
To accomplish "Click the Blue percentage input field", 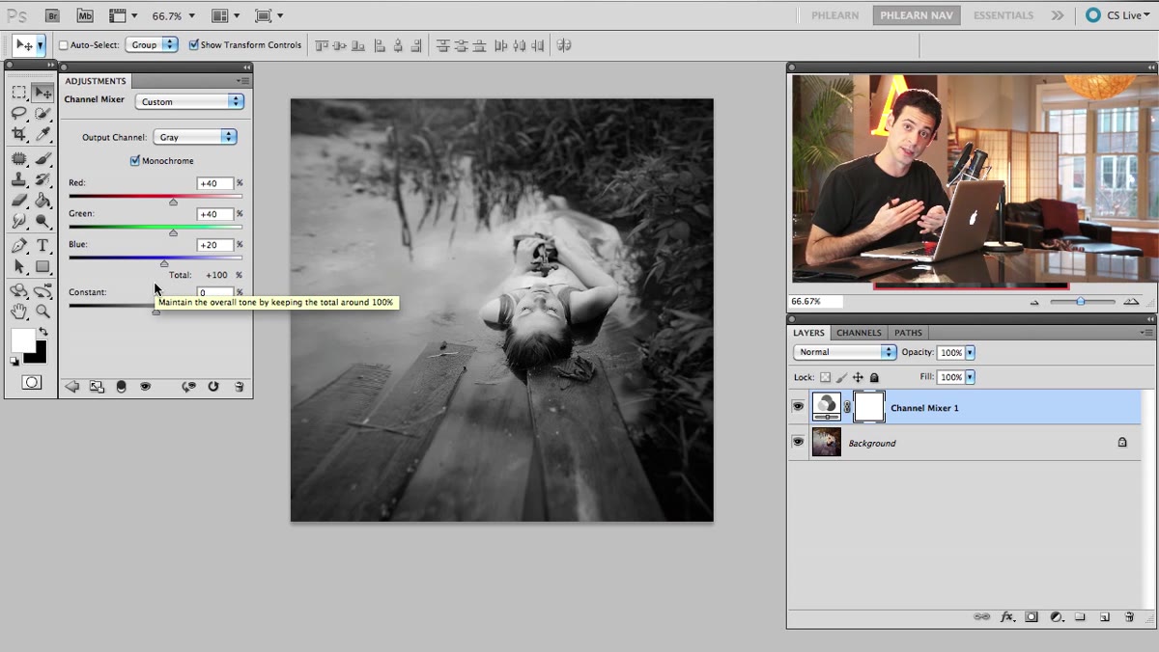I will tap(214, 245).
